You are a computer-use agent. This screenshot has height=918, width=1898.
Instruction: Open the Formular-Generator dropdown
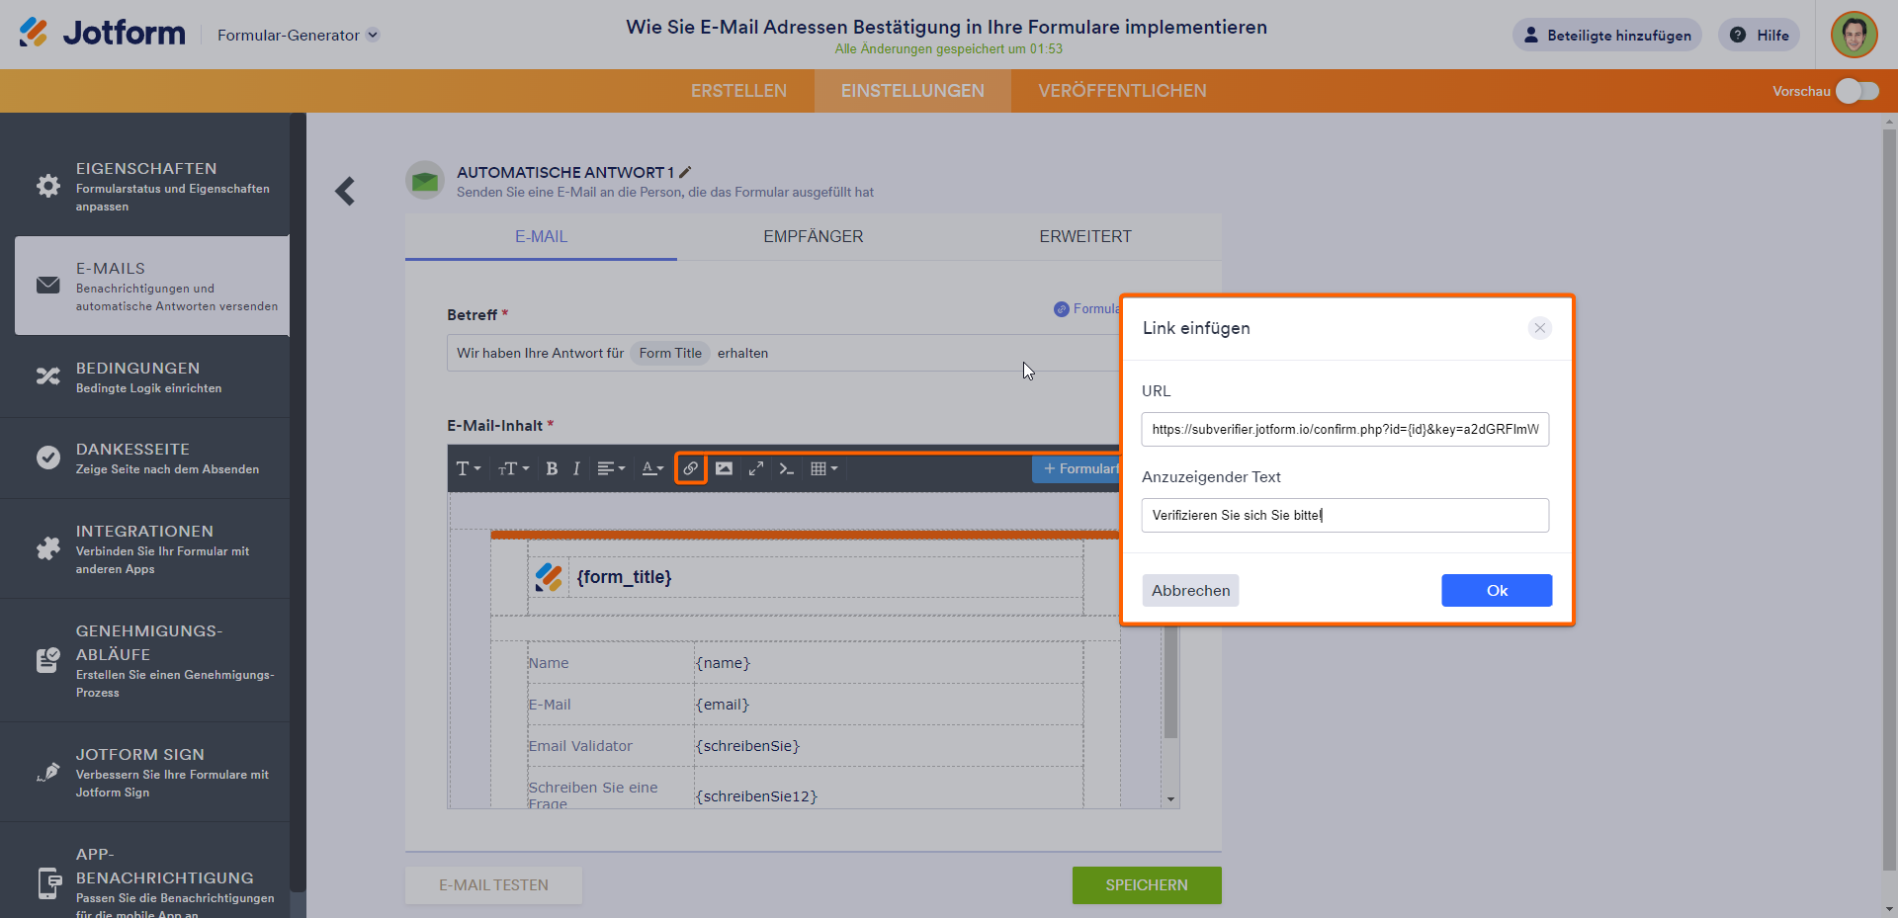pos(298,35)
